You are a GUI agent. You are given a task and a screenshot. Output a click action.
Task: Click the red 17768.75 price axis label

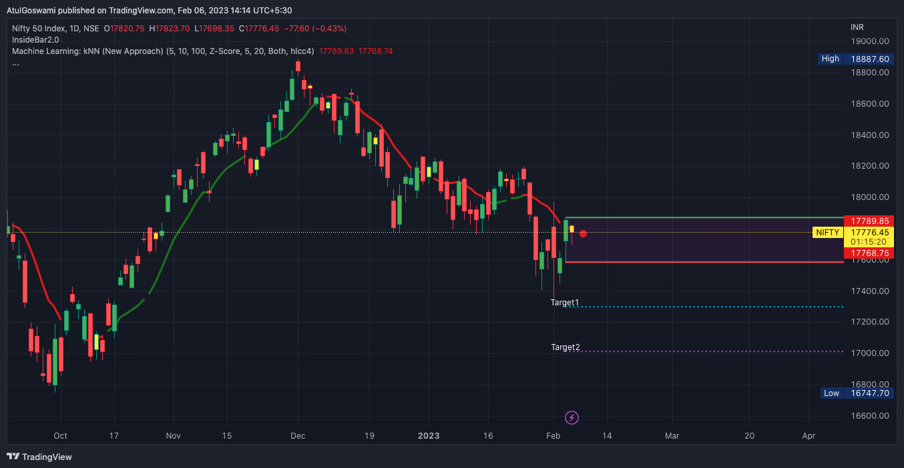click(x=869, y=253)
